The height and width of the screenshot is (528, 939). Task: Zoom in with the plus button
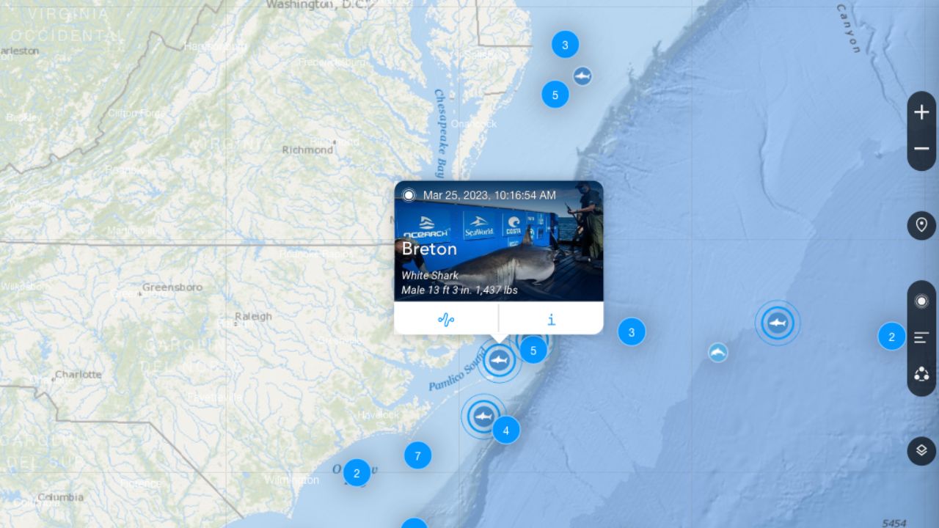[921, 112]
